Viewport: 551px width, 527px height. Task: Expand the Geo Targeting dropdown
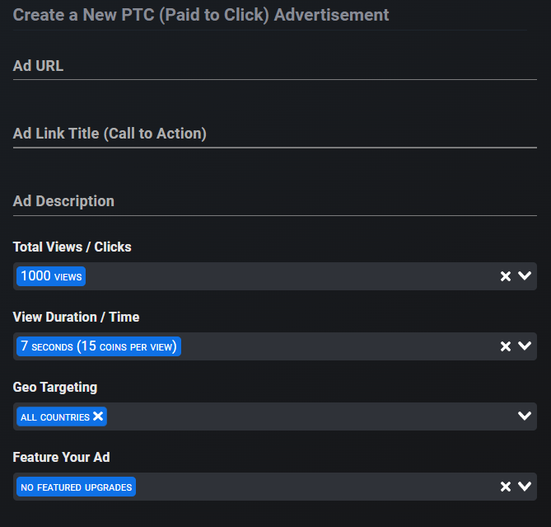525,416
